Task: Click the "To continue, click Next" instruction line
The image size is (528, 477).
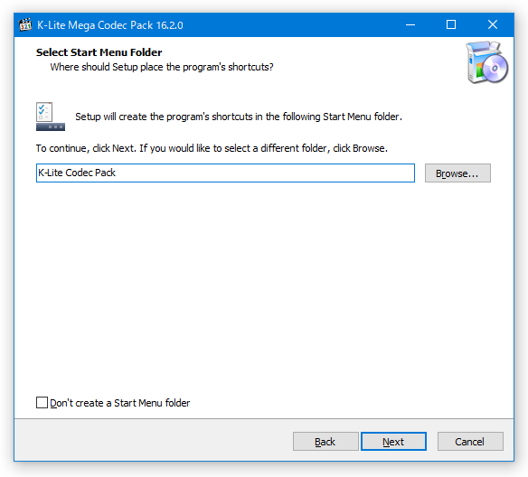Action: [212, 148]
